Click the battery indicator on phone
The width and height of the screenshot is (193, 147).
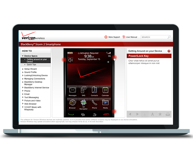70,53
